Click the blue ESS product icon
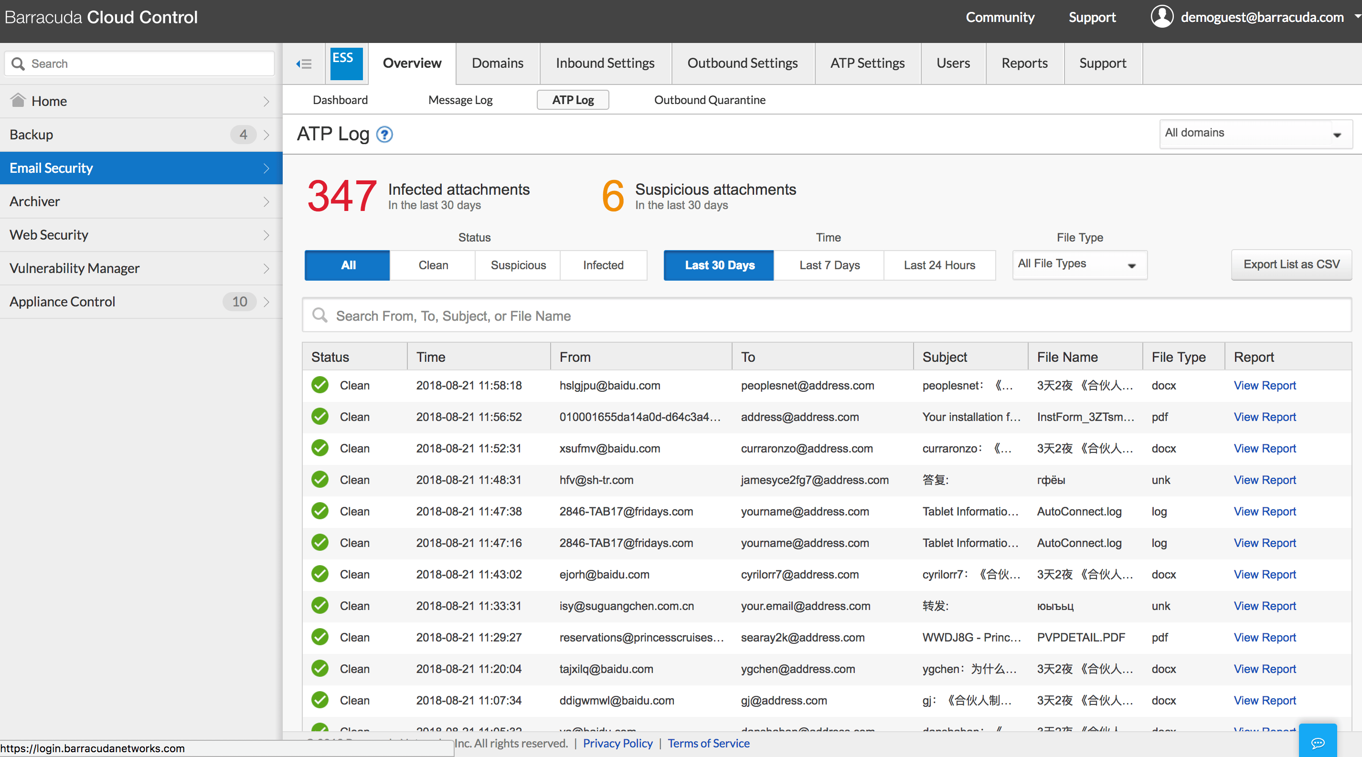 346,63
